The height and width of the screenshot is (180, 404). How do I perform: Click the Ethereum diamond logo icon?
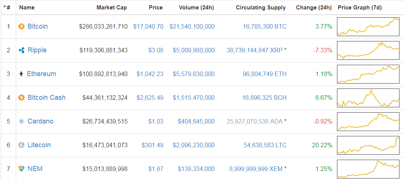(21, 74)
